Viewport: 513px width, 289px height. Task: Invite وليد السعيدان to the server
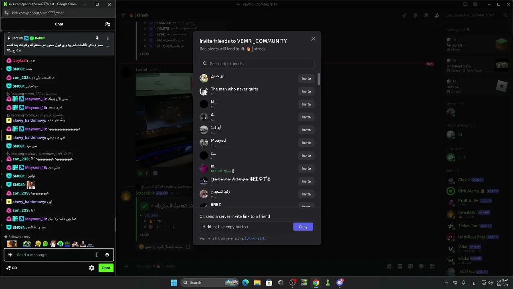pos(306,194)
